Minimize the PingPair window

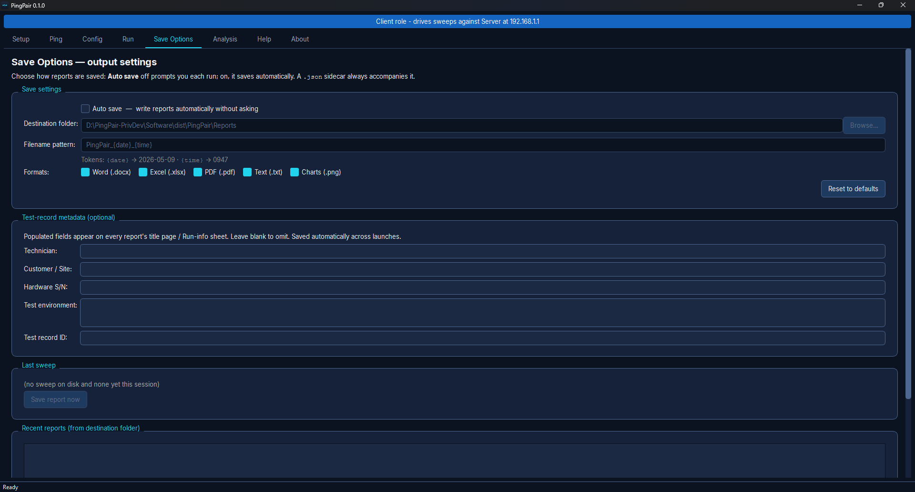[x=860, y=5]
